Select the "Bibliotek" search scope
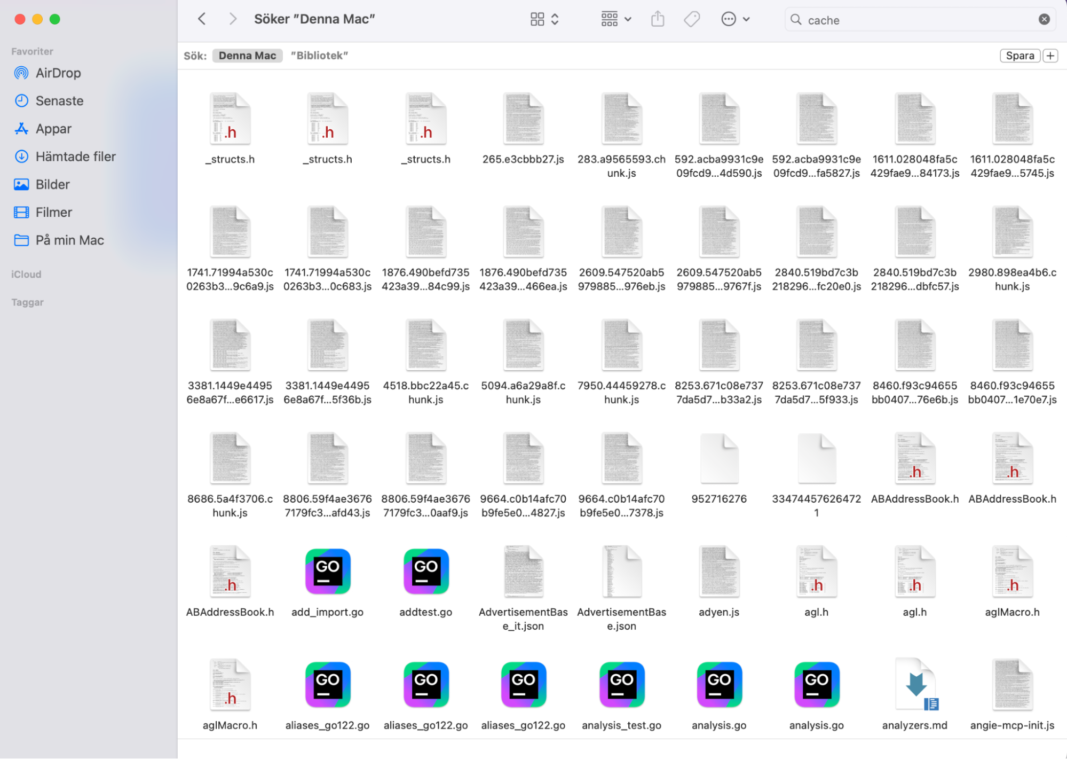1067x759 pixels. pos(319,56)
